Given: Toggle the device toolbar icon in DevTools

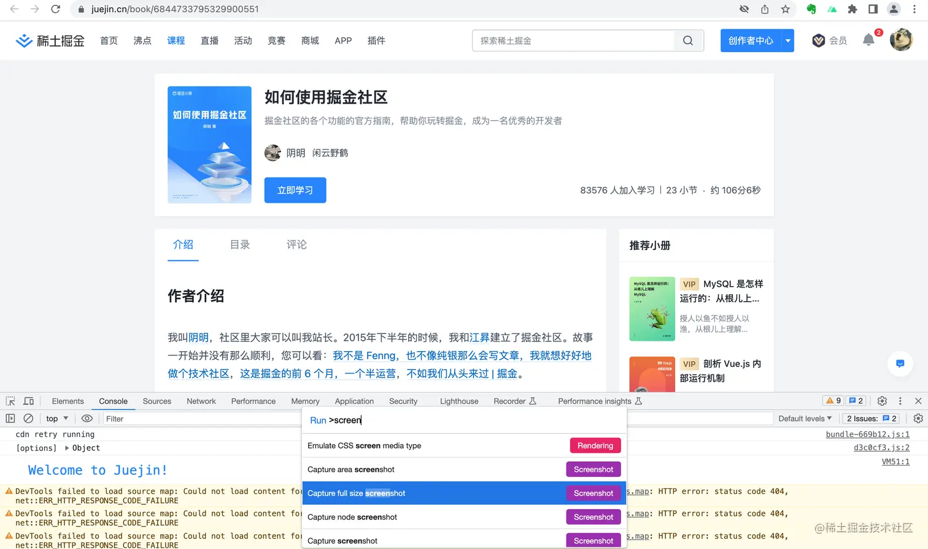Looking at the screenshot, I should click(28, 401).
